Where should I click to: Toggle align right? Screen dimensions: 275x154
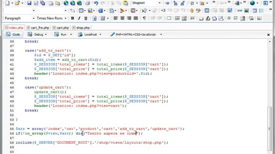[129, 18]
